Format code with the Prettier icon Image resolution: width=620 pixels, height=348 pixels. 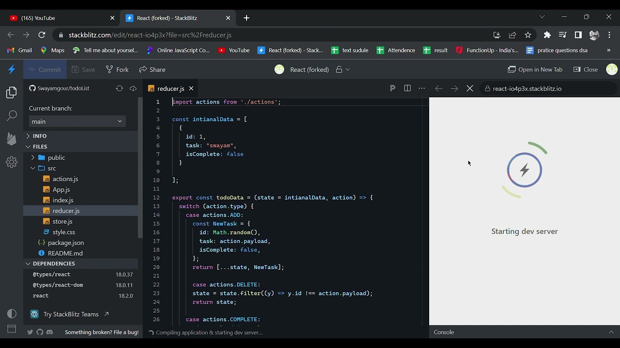tap(392, 88)
